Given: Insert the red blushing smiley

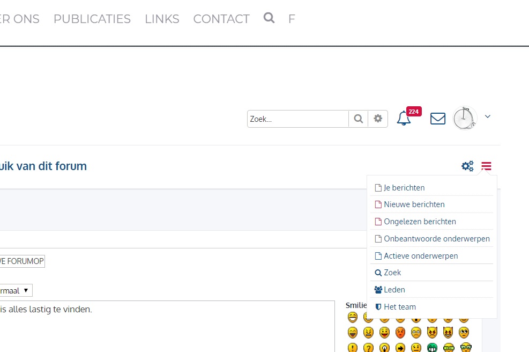Looking at the screenshot, I should (400, 332).
